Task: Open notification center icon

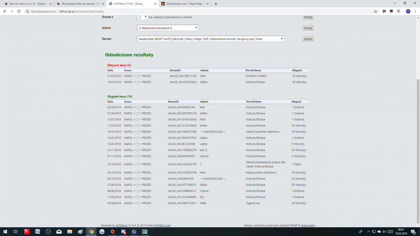Action: click(414, 232)
